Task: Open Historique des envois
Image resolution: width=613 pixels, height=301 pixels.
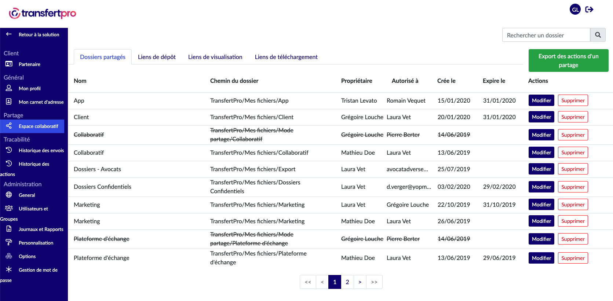Action: point(41,150)
